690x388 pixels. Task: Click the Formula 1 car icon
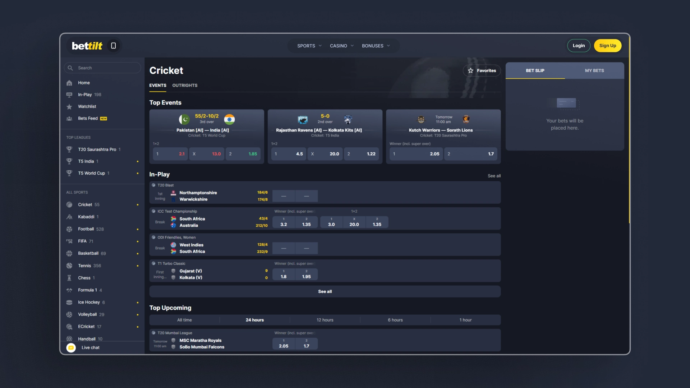pyautogui.click(x=69, y=290)
